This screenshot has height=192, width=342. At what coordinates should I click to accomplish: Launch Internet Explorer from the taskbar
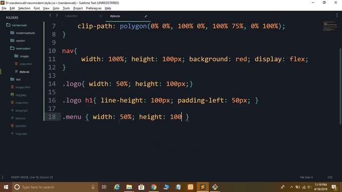[x=117, y=187]
